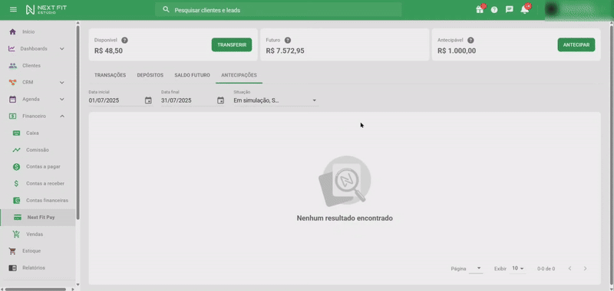Click the Next Fit Estúdio logo

click(46, 10)
